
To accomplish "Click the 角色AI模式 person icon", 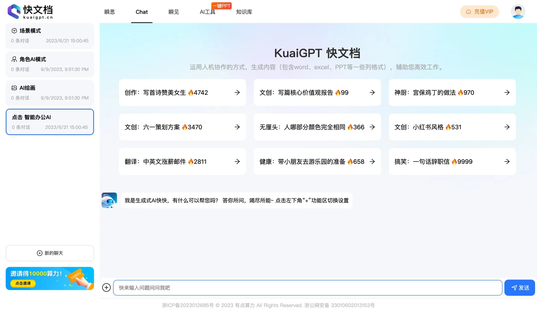I will click(14, 59).
